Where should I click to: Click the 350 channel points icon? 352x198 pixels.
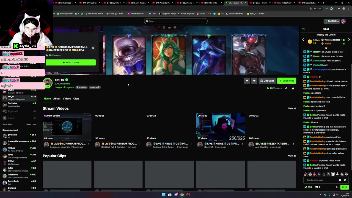[308, 187]
